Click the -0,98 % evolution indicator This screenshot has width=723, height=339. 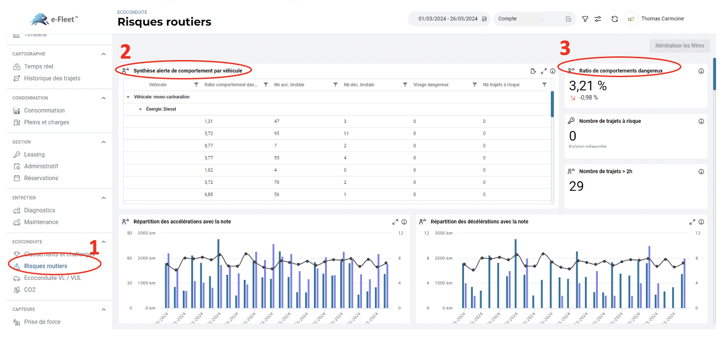[x=584, y=98]
